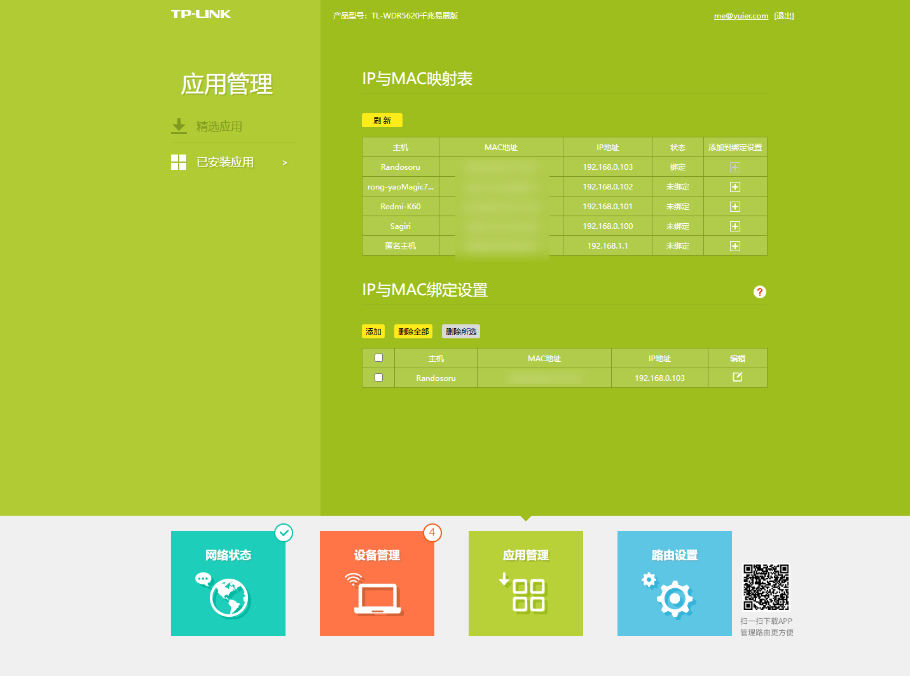Image resolution: width=910 pixels, height=676 pixels.
Task: Expand the 已安装应用 arrow
Action: pyautogui.click(x=285, y=163)
